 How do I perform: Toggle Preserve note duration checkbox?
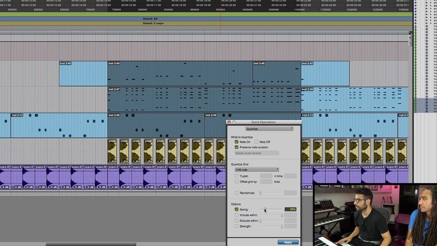pyautogui.click(x=236, y=147)
